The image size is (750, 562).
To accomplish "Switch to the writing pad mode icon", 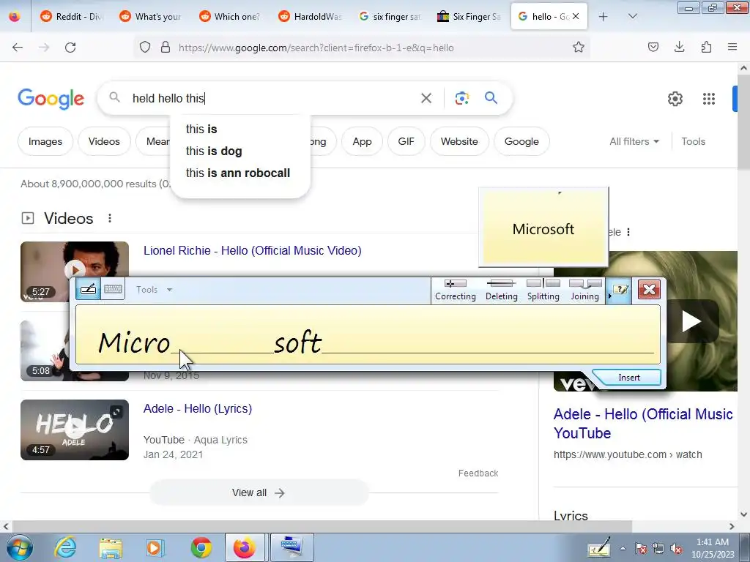I will point(88,289).
